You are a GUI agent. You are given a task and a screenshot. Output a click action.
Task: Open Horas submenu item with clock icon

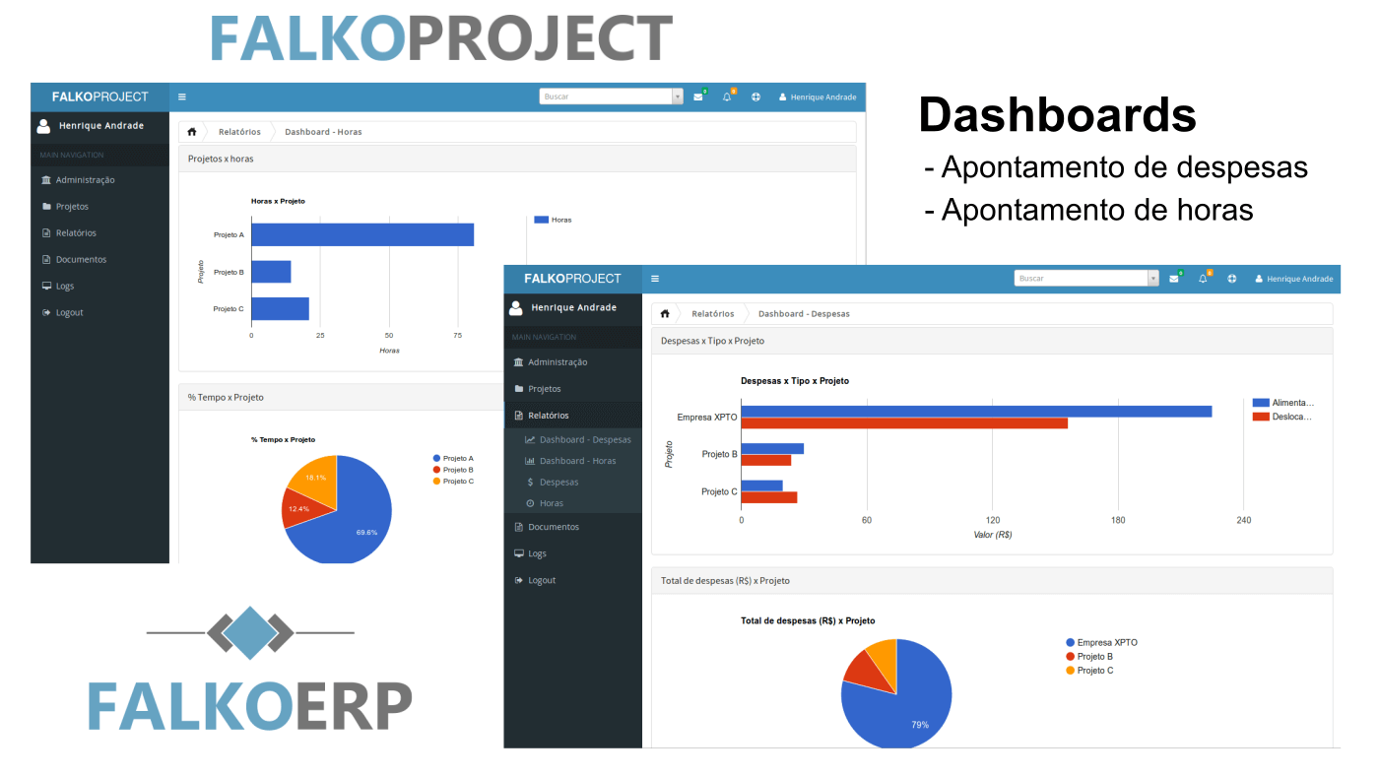546,503
